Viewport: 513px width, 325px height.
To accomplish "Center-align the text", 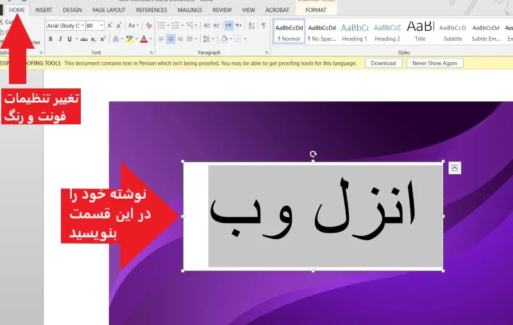I will (171, 39).
